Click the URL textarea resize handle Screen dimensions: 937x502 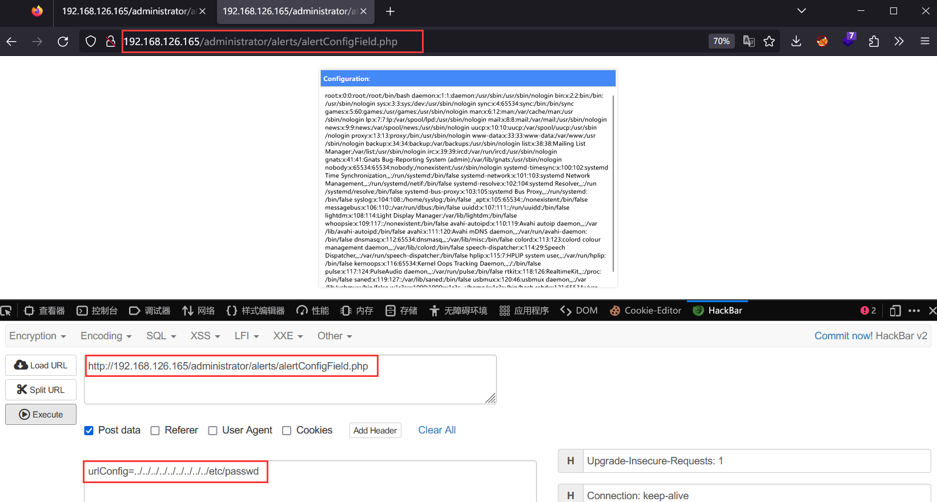coord(491,398)
